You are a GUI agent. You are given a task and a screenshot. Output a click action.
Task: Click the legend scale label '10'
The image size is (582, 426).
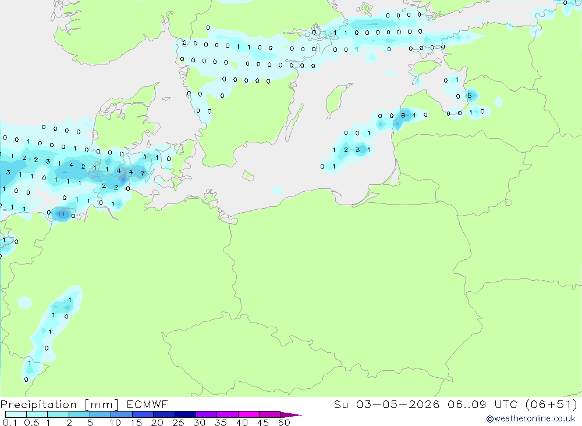tap(115, 423)
